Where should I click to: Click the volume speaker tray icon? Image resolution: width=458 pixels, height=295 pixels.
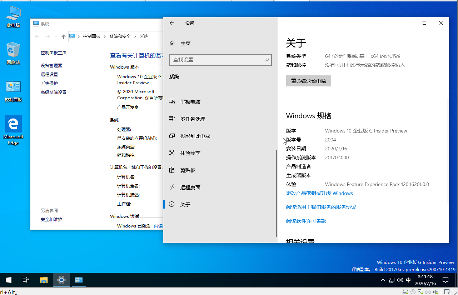pos(400,280)
